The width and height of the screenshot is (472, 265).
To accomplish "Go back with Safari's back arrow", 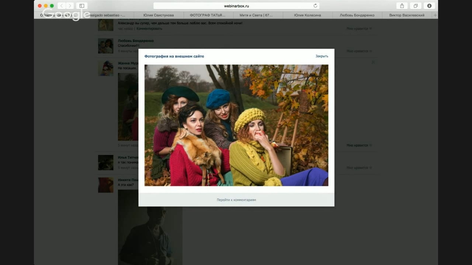I will 62,6.
